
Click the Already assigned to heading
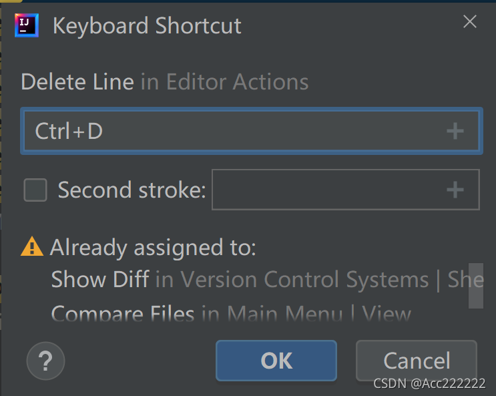click(153, 247)
